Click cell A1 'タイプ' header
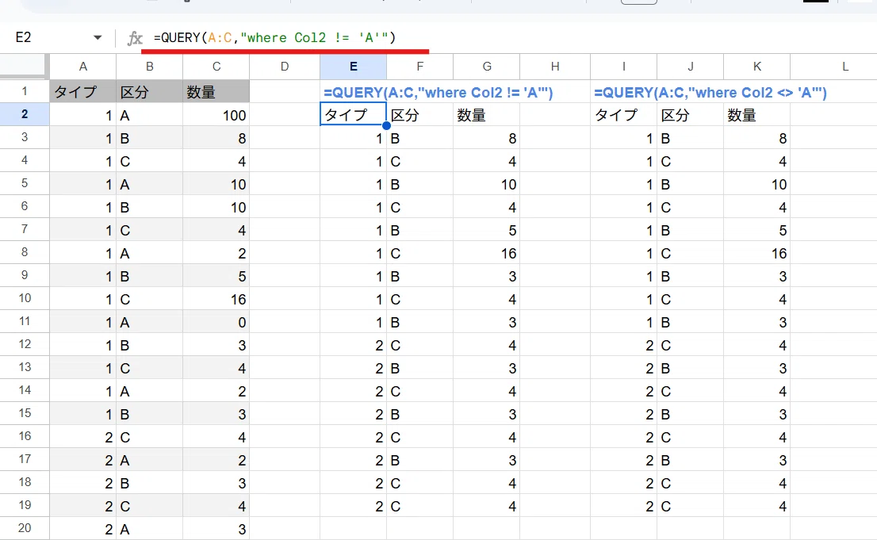 [82, 91]
